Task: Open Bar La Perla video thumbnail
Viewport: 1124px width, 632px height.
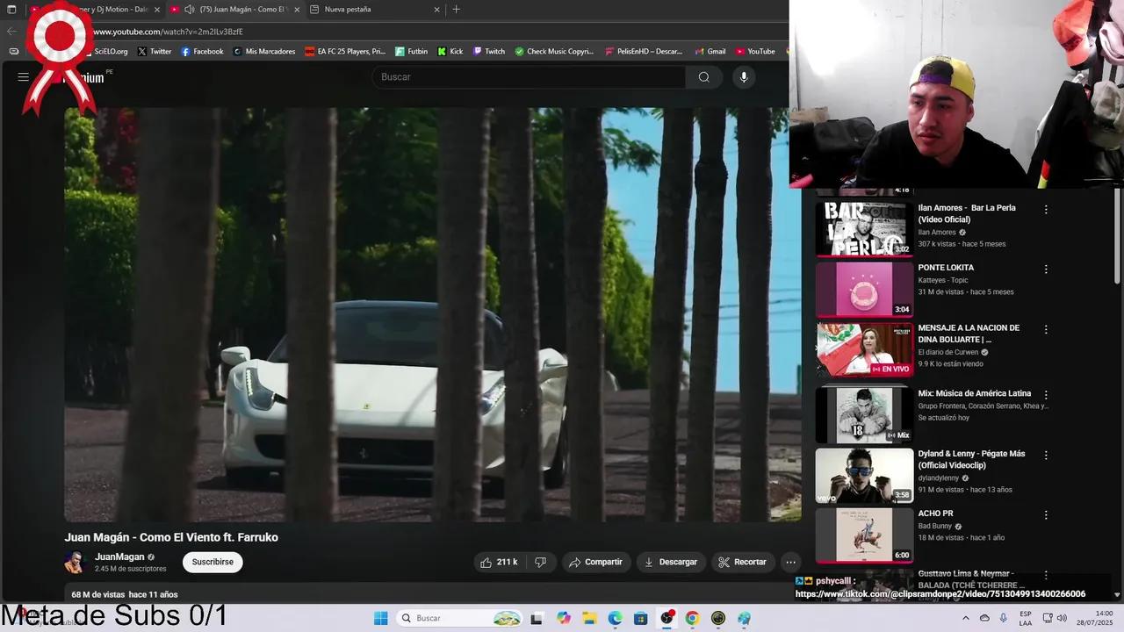Action: click(864, 229)
